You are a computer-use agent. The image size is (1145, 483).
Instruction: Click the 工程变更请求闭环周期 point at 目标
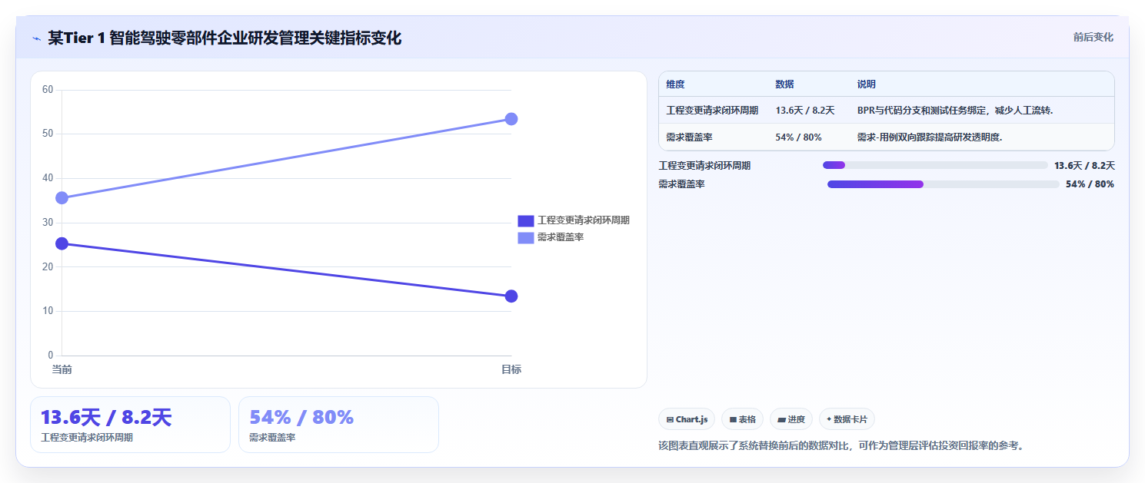(x=511, y=296)
